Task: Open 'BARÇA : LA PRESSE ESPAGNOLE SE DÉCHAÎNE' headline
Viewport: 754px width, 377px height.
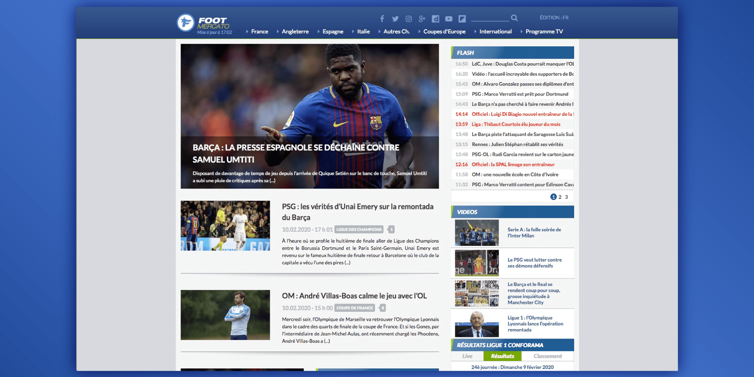Action: (x=296, y=154)
